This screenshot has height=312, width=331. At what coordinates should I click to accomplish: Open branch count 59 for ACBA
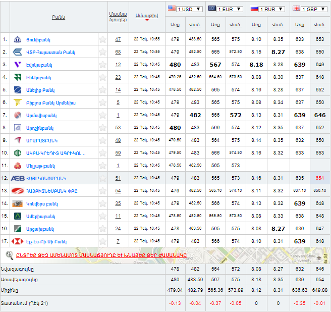pos(118,153)
